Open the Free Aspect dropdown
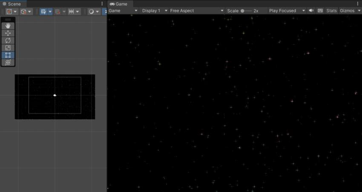This screenshot has width=362, height=192. [x=197, y=11]
